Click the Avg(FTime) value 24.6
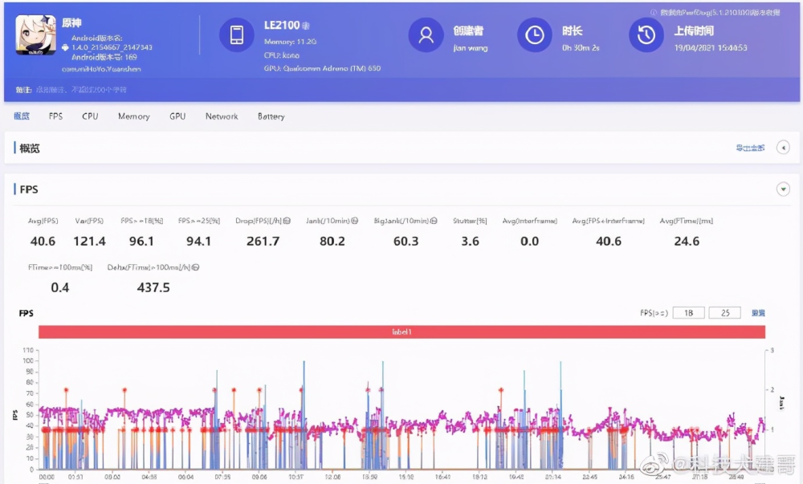 click(687, 241)
